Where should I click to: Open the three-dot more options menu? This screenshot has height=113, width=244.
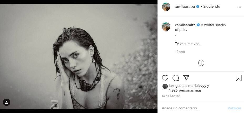239,7
